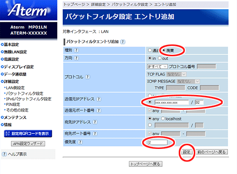This screenshot has height=174, width=237.
Task: Select 廃棄 radio button for 種別
Action: coord(164,50)
